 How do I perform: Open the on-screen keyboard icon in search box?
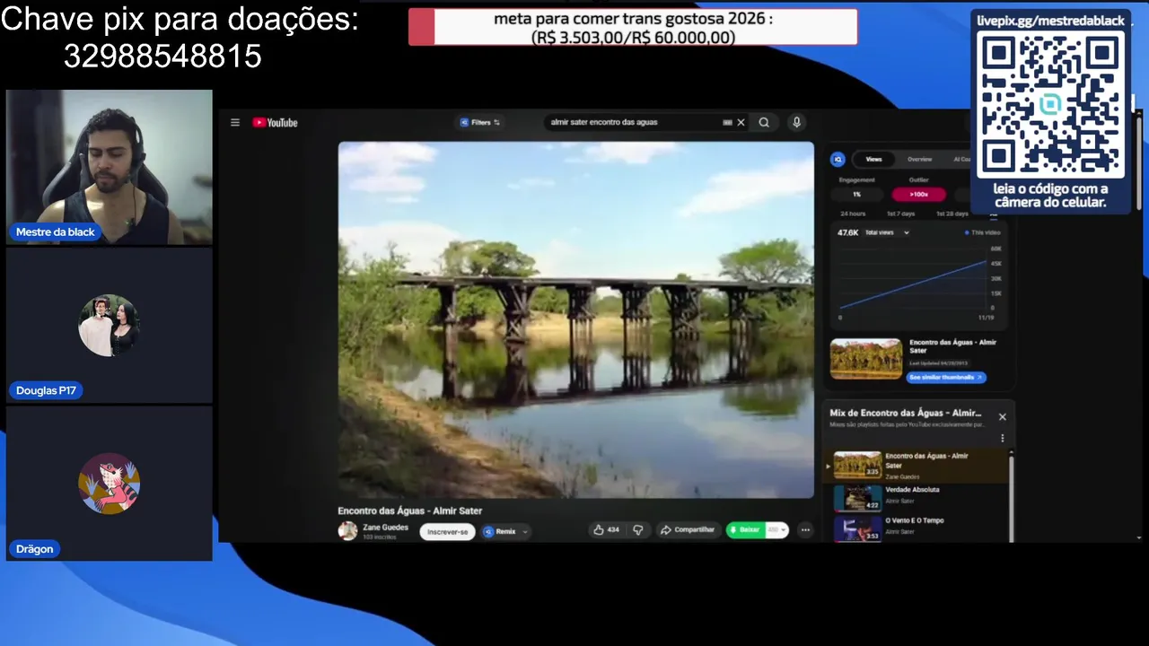(x=727, y=123)
